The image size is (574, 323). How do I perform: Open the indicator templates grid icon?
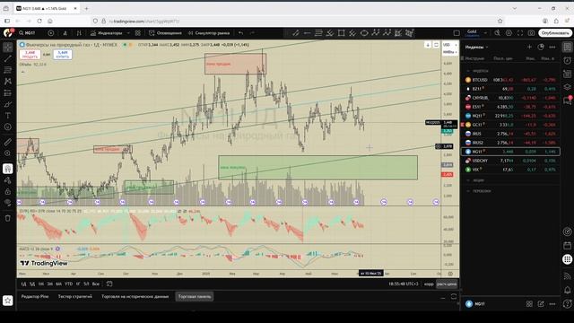[137, 33]
